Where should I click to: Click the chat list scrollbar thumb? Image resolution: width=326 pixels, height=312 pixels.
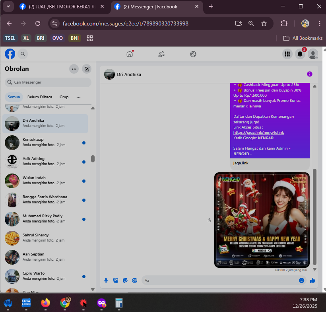point(93,159)
